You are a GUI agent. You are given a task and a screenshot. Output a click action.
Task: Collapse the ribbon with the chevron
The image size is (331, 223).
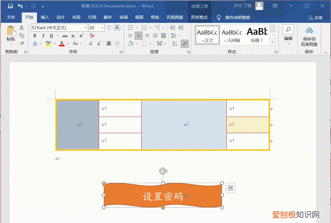326,52
